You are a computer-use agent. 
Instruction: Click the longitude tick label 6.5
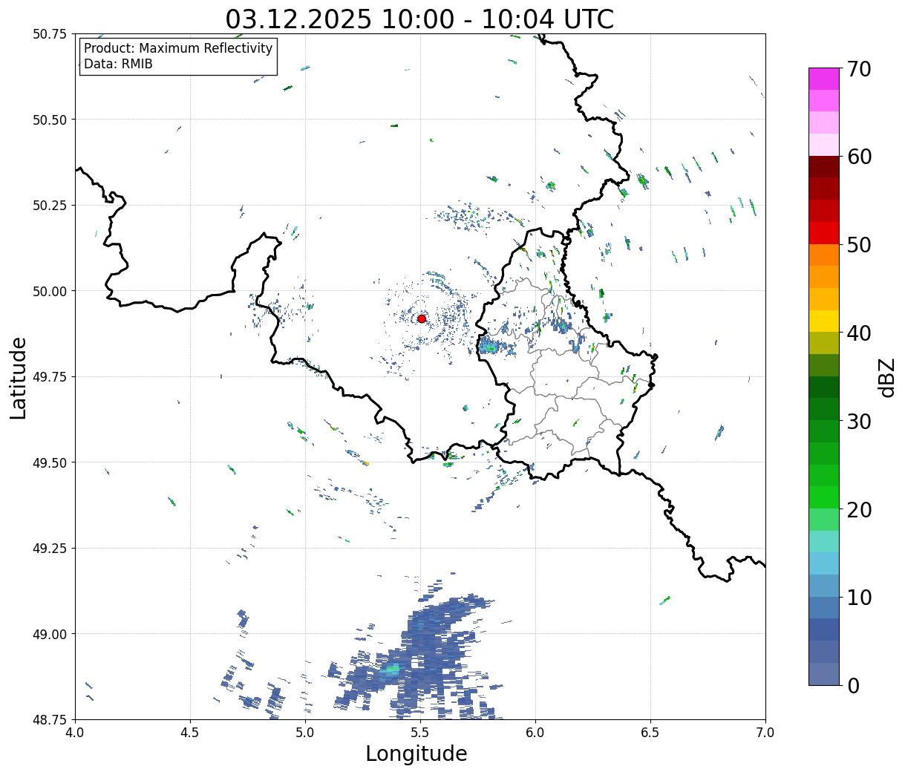point(650,733)
